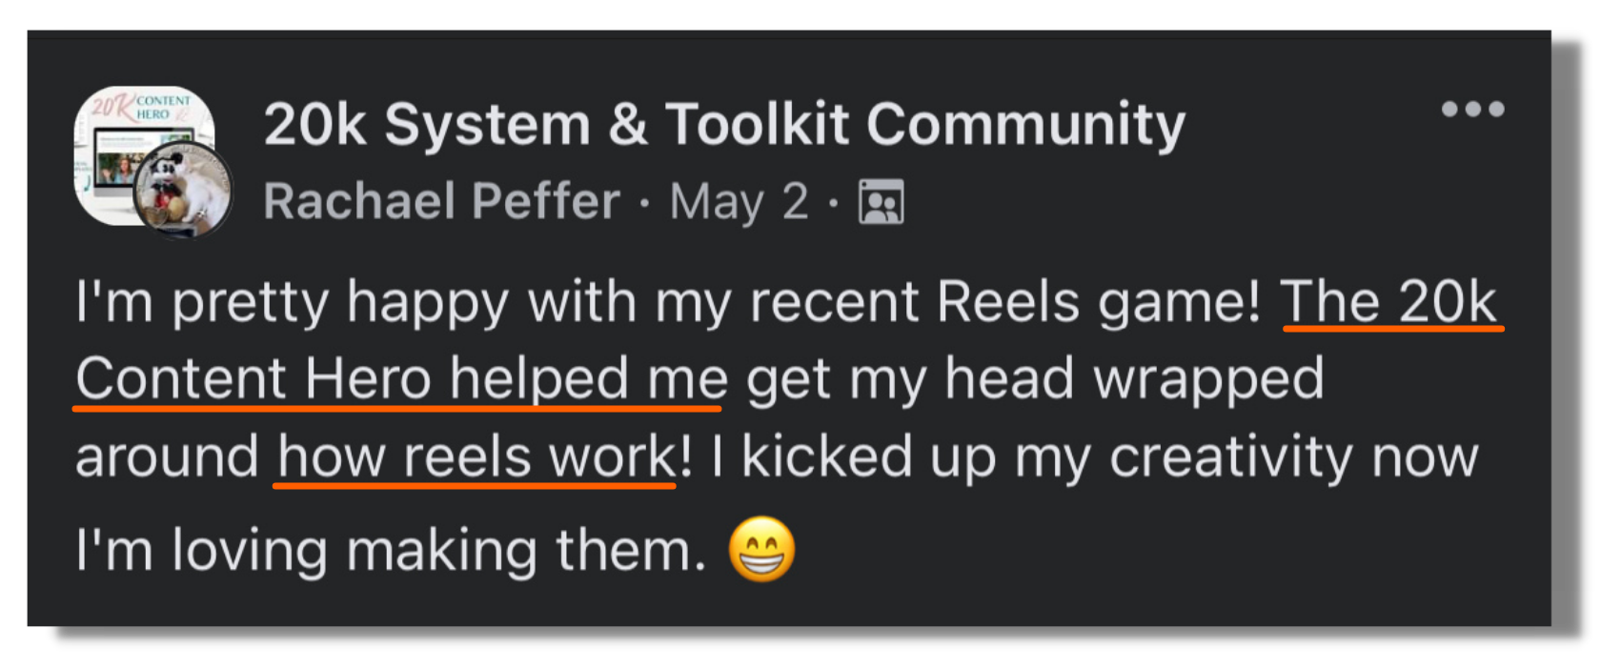The image size is (1601, 669).
Task: Visit Rachael Peffer's profile via her name
Action: tap(441, 202)
